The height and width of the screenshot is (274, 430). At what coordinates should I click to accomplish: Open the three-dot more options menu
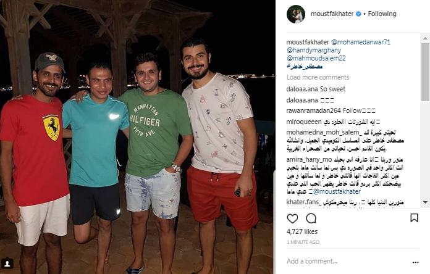[415, 262]
